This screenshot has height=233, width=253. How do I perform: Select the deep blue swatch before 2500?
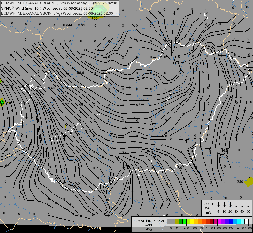pos(231,222)
